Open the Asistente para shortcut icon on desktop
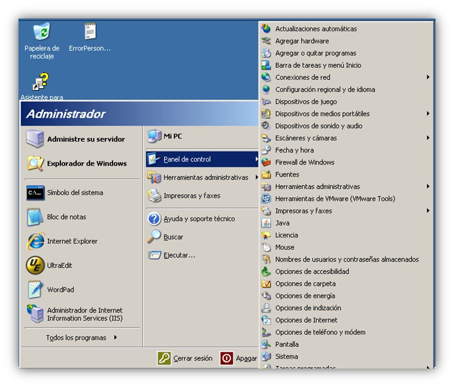Viewport: 454px width, 387px height. click(x=41, y=81)
